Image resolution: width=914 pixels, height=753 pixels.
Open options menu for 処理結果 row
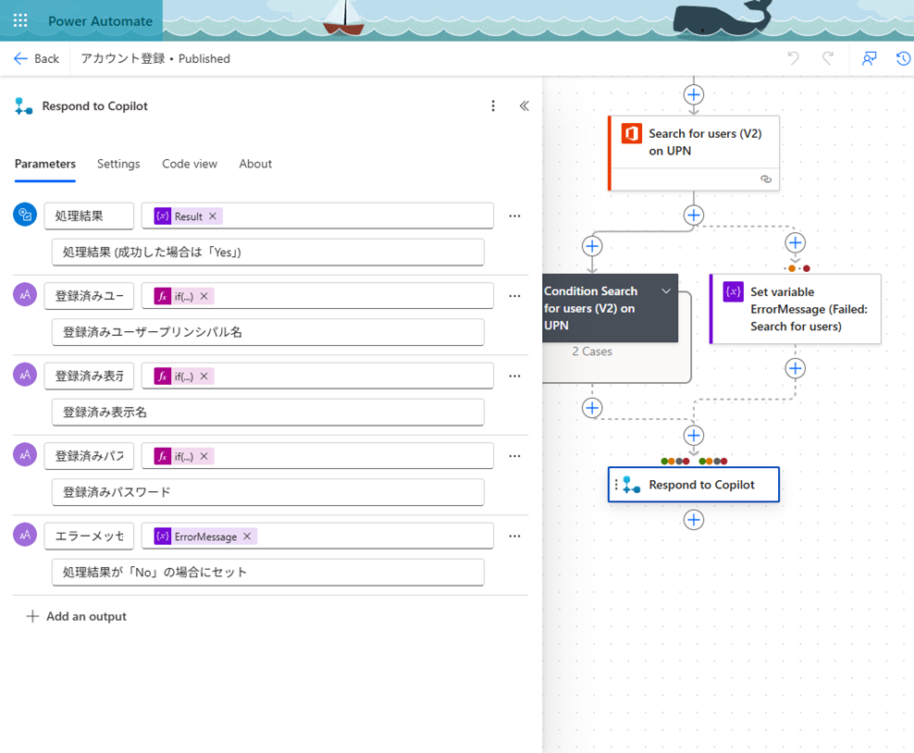[514, 216]
